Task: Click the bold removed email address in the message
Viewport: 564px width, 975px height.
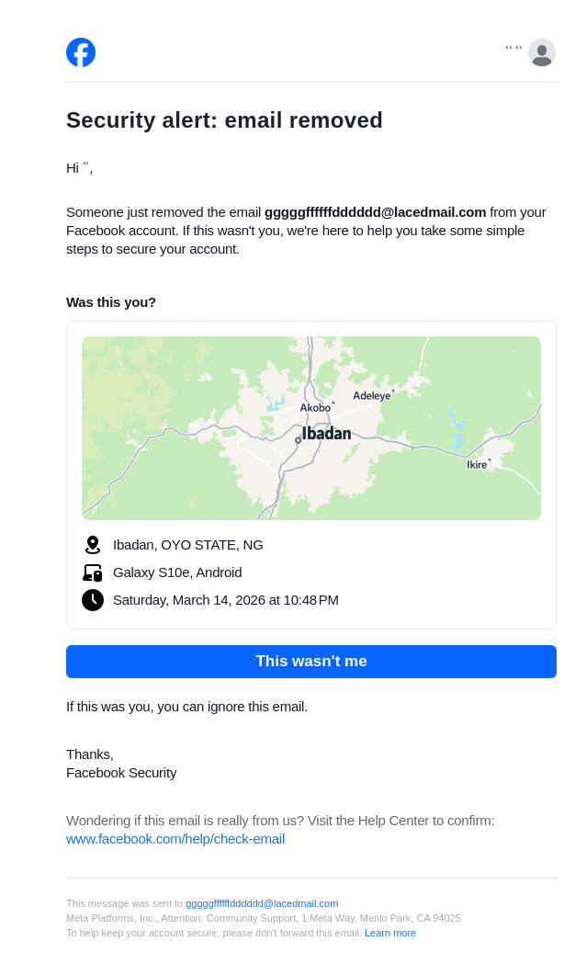Action: tap(375, 212)
